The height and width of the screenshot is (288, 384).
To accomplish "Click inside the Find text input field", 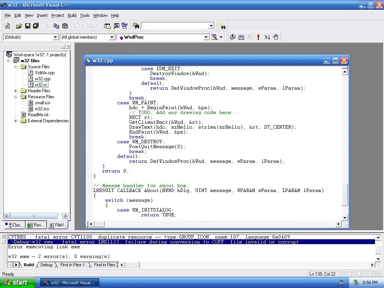I will pos(175,26).
